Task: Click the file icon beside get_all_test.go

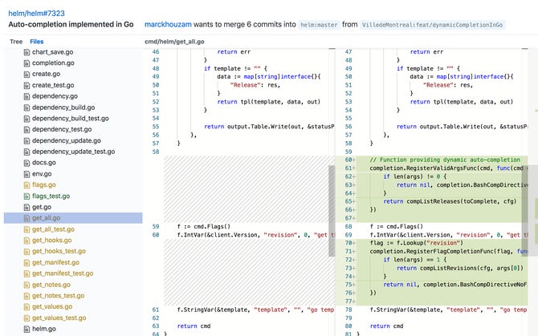Action: [x=26, y=230]
